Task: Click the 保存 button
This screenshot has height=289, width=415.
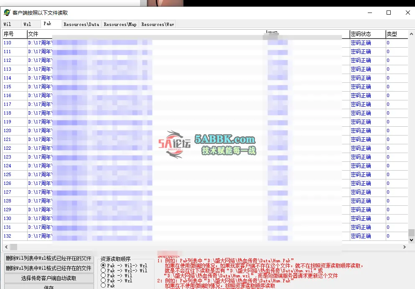Action: tap(49, 286)
